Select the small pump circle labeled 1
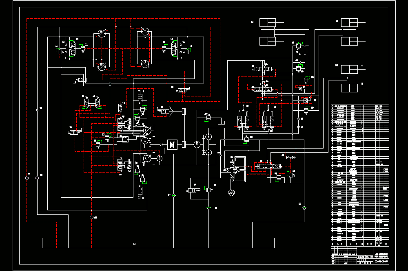The width and height of the screenshot is (408, 271). coord(145,141)
